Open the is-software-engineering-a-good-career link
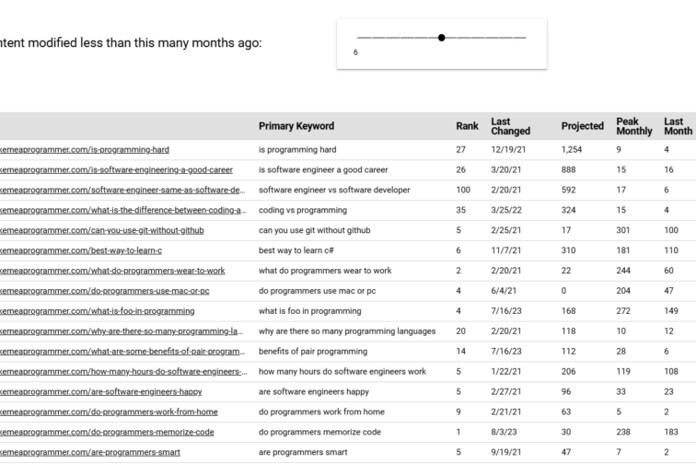Viewport: 696px width, 464px height. point(116,169)
